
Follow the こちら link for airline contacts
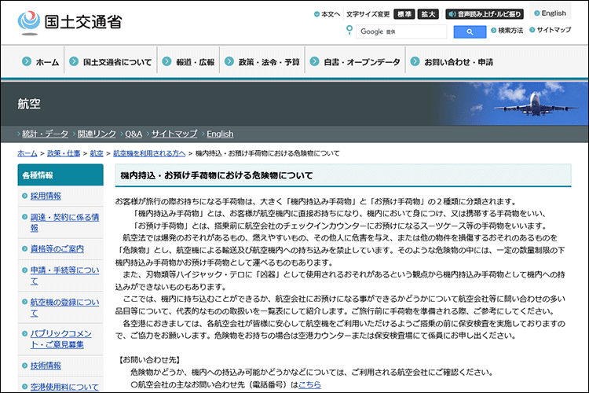(x=309, y=384)
